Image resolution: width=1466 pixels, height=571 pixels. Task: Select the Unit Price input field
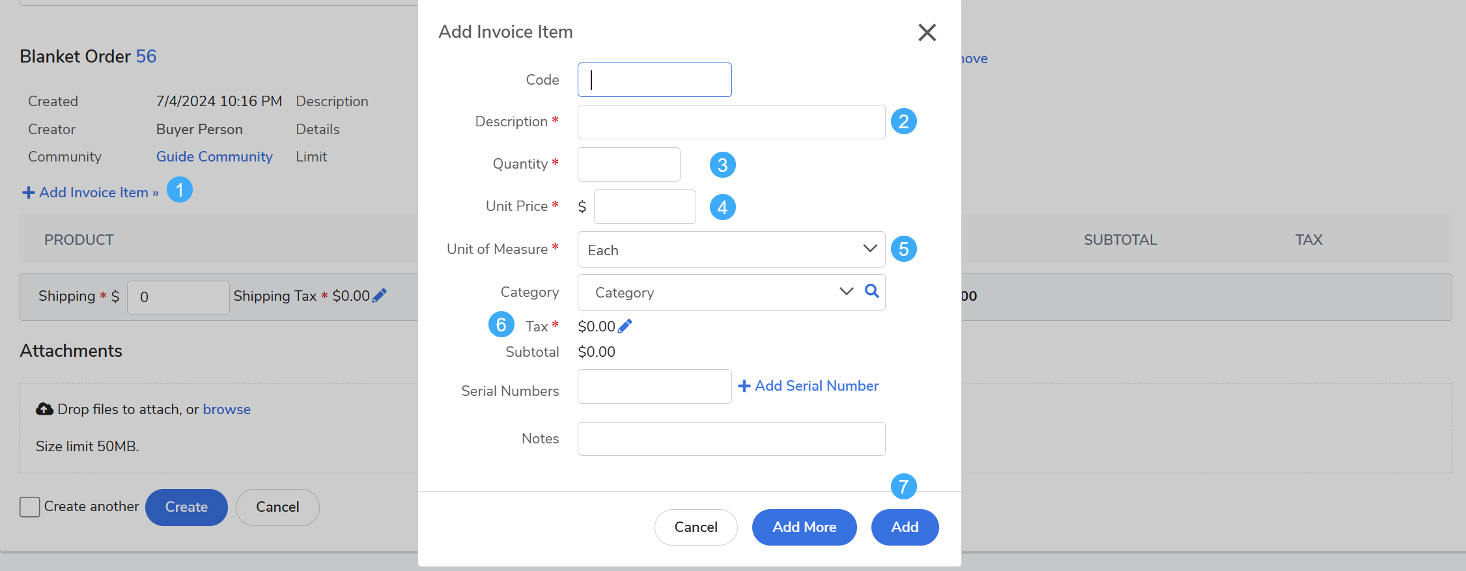(645, 206)
